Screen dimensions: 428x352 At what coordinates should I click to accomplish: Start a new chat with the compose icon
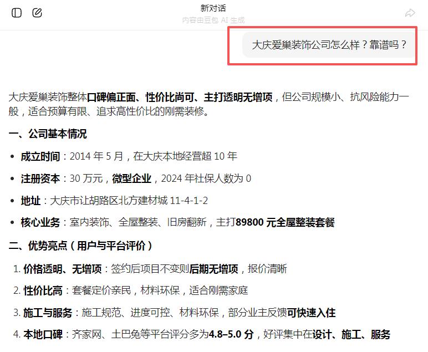37,13
